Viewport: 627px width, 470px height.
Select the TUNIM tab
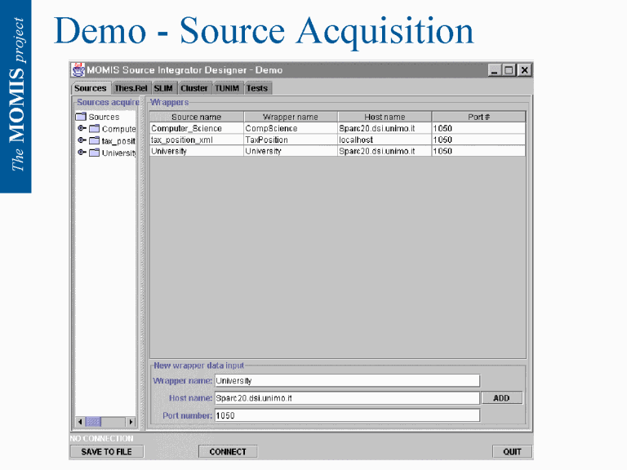pyautogui.click(x=227, y=88)
